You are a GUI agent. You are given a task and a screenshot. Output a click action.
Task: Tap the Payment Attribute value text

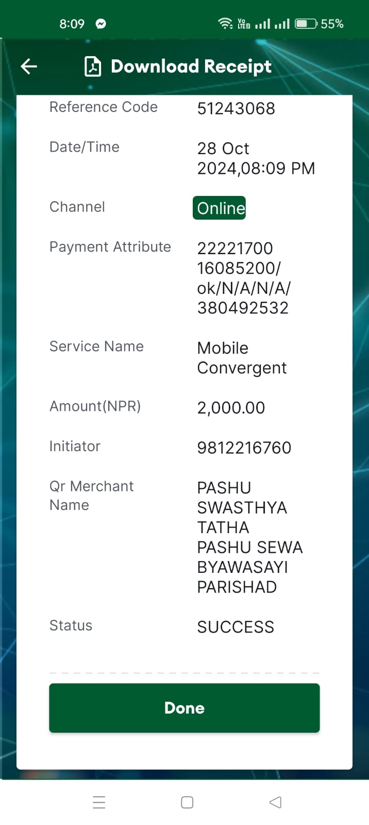pyautogui.click(x=244, y=278)
